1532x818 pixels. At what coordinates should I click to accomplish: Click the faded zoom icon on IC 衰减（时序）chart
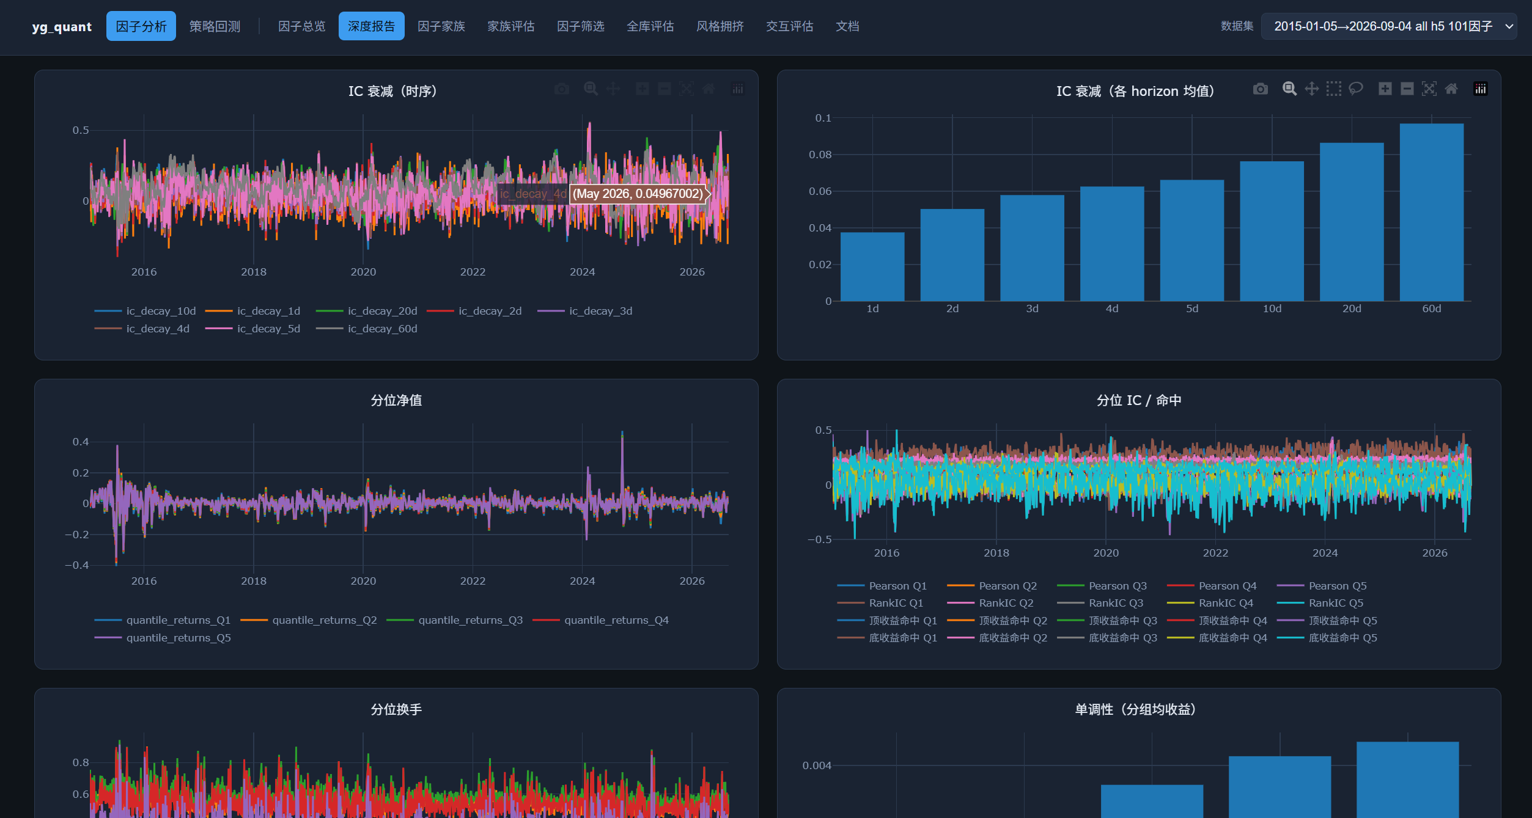pyautogui.click(x=591, y=89)
